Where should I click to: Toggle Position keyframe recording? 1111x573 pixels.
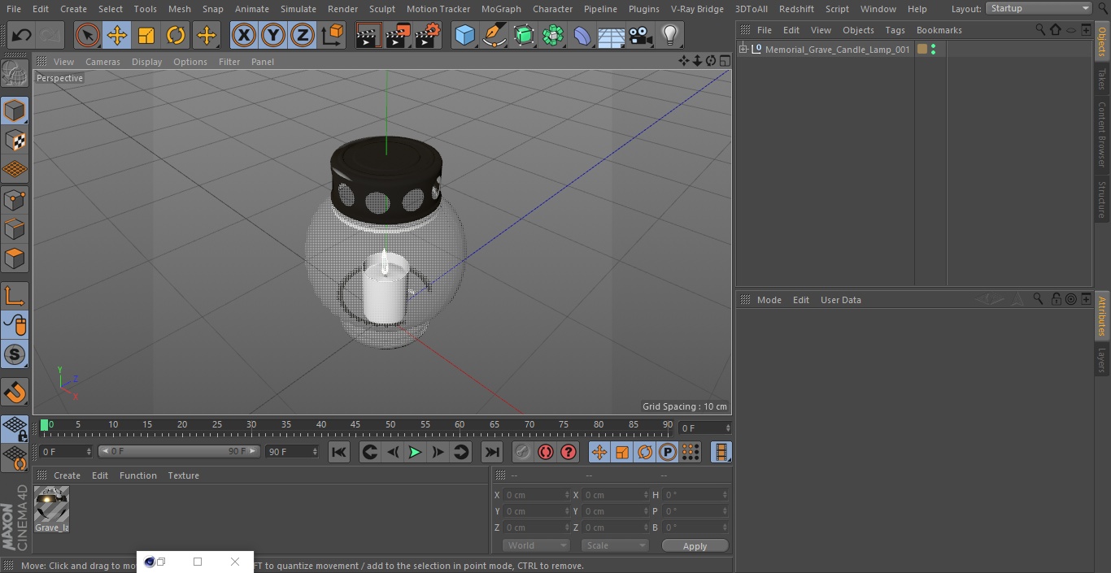[x=599, y=452]
